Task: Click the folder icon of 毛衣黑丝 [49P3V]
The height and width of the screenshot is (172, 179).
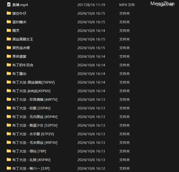Action: tap(9, 142)
